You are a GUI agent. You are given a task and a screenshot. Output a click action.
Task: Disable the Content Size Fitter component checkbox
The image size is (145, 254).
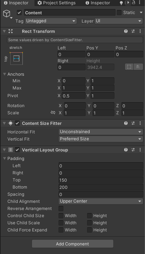[x=17, y=123]
